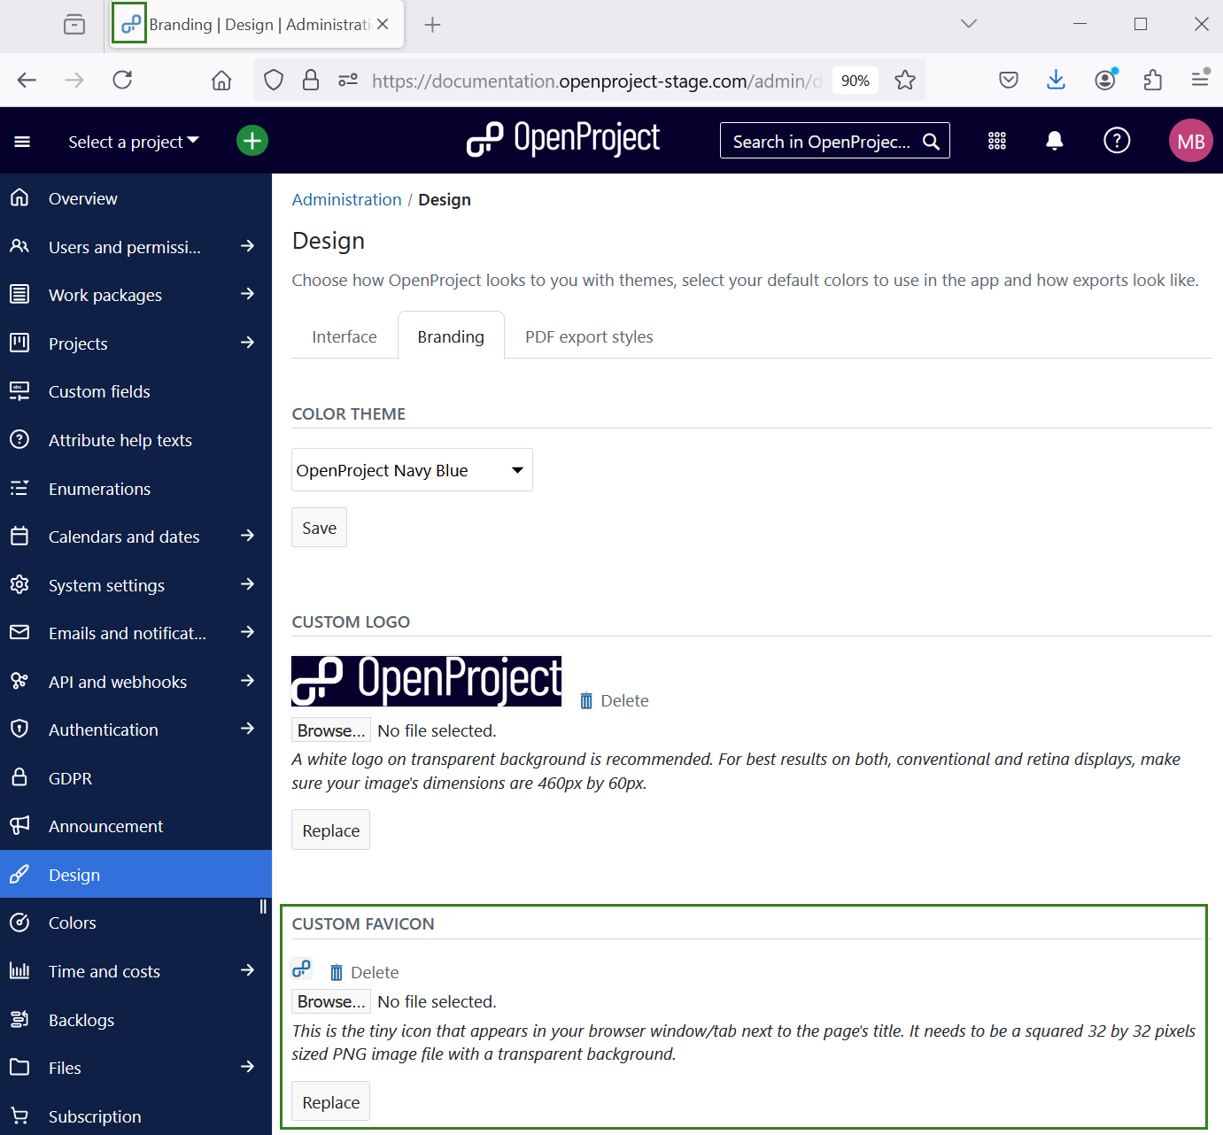Open the modules grid menu icon
This screenshot has height=1135, width=1223.
point(997,141)
